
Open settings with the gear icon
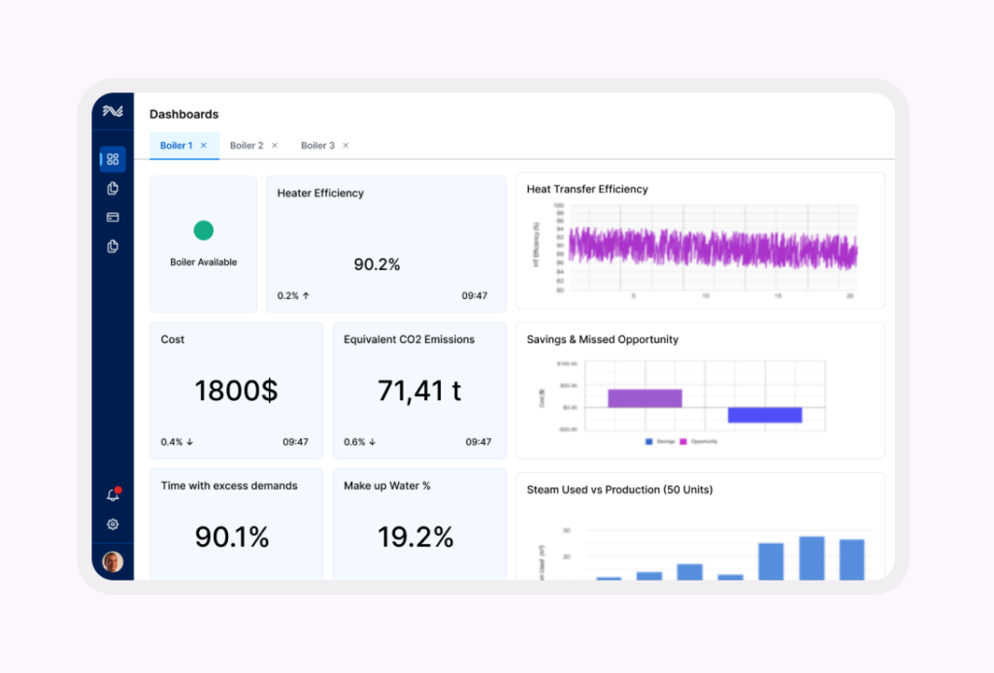[x=113, y=524]
